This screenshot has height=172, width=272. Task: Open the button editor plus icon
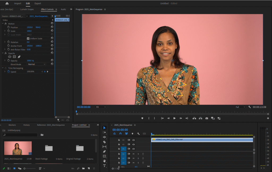pyautogui.click(x=268, y=118)
